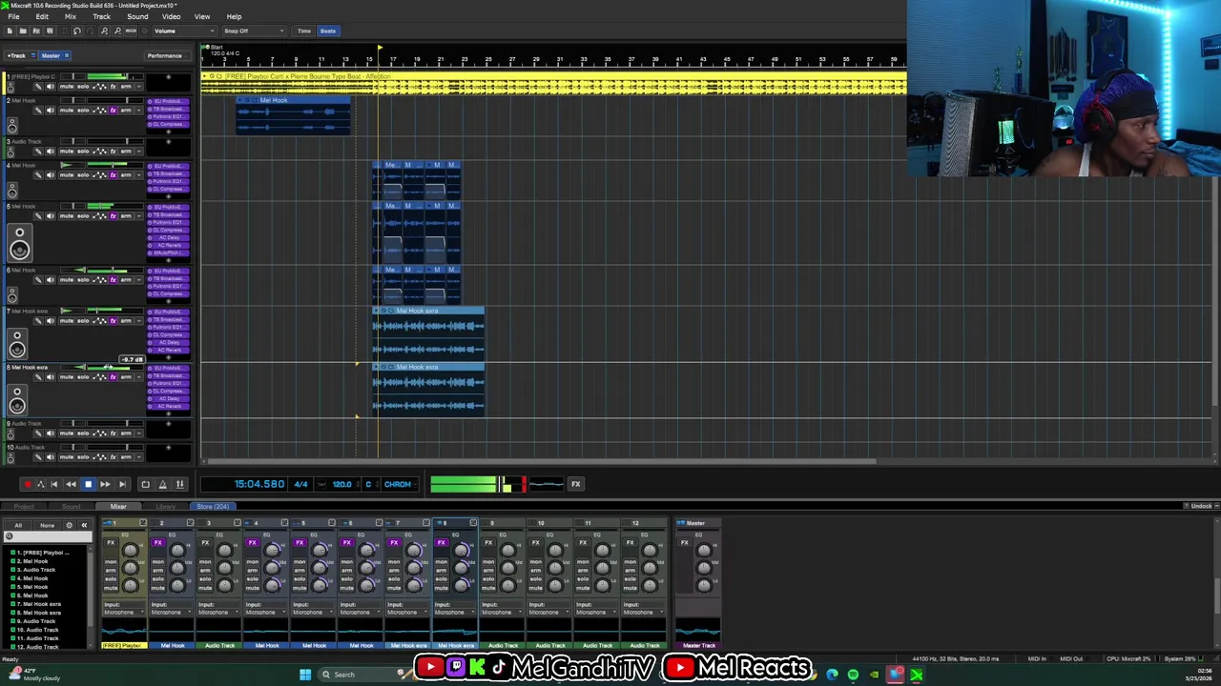The width and height of the screenshot is (1221, 686).
Task: Rewind to the project start
Action: pos(53,484)
